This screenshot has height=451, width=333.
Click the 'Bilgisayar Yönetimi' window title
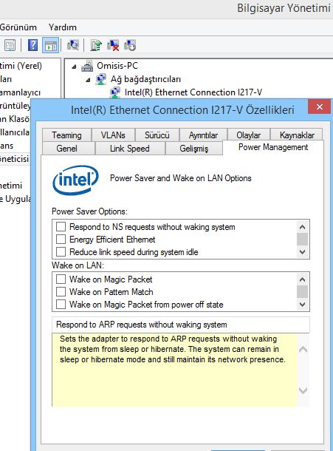[x=284, y=8]
